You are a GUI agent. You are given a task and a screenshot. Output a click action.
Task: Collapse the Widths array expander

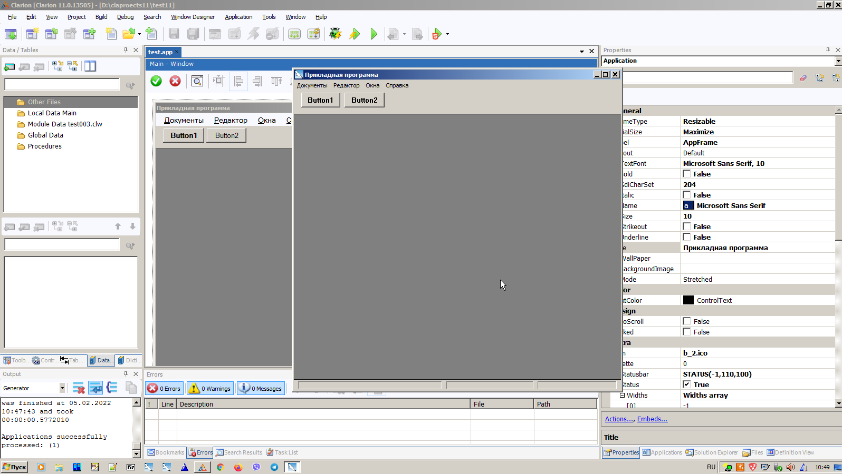[622, 395]
